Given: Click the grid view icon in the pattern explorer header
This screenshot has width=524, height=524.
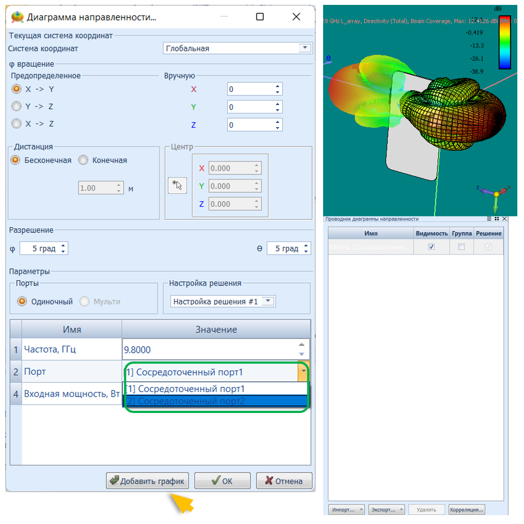Looking at the screenshot, I should [496, 219].
